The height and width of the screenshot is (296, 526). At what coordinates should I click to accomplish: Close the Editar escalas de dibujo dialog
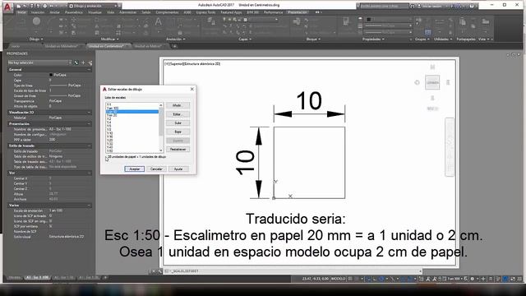(x=191, y=89)
